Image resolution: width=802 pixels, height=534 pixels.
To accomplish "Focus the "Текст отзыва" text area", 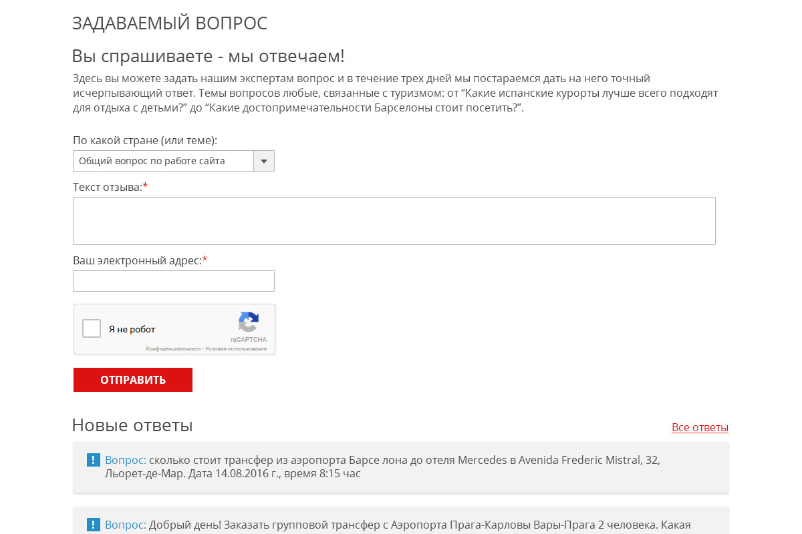I will click(x=394, y=221).
